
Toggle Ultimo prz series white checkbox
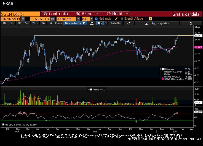[x=163, y=69]
